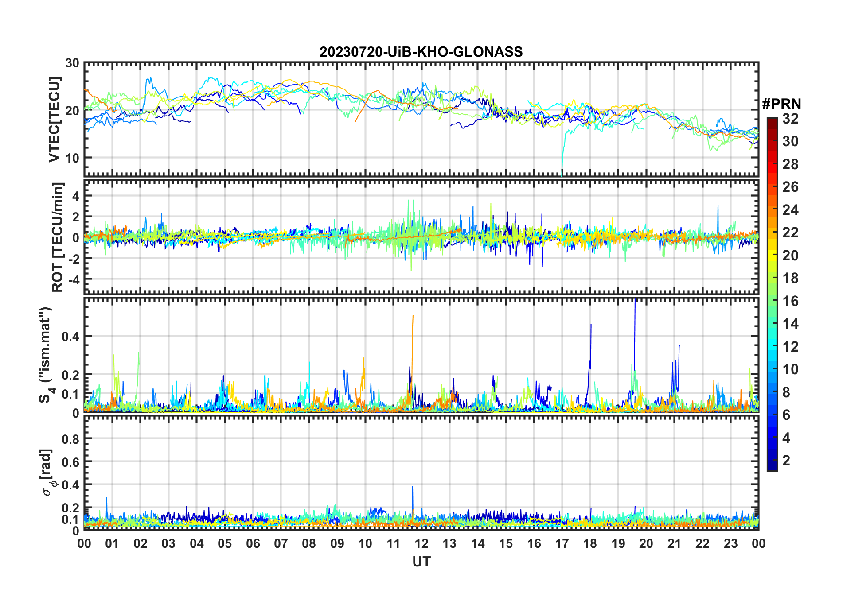Click the sigma-phi [rad] y-axis label
The height and width of the screenshot is (589, 843).
click(47, 473)
